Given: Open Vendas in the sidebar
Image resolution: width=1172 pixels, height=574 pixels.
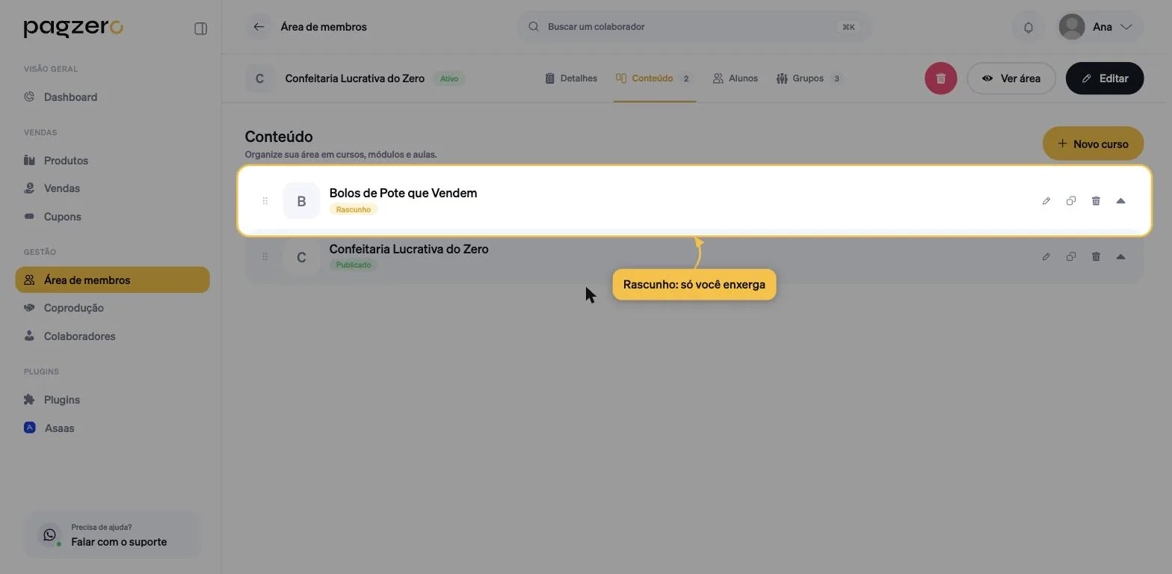Looking at the screenshot, I should point(112,188).
